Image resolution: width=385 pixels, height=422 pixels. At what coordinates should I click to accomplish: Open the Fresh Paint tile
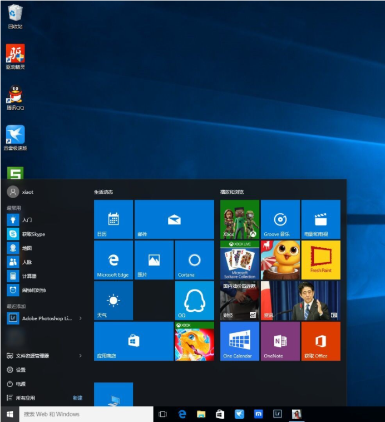click(x=320, y=260)
